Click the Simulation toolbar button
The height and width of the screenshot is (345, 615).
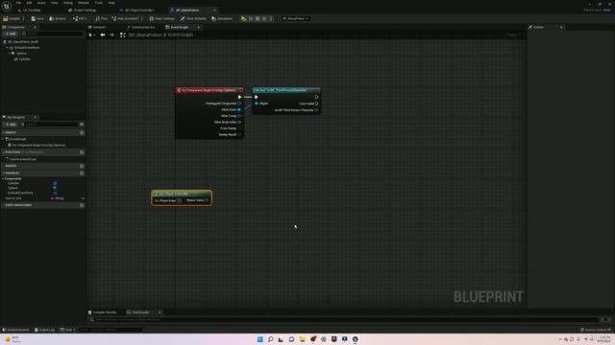(x=222, y=18)
